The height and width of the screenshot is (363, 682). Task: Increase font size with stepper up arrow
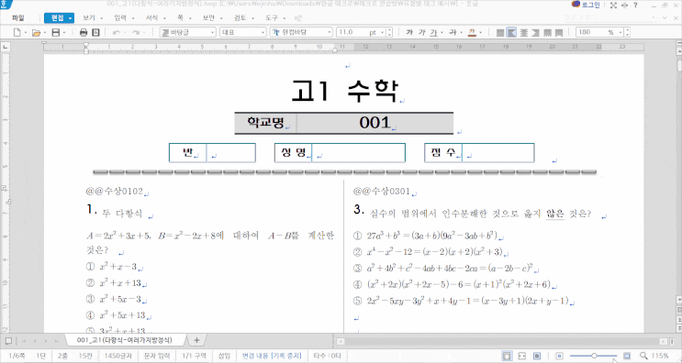point(389,30)
